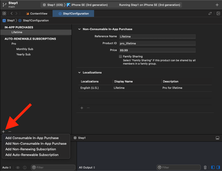Click the Display Name column header
Viewport: 222px width, 171px height.
pos(123,81)
